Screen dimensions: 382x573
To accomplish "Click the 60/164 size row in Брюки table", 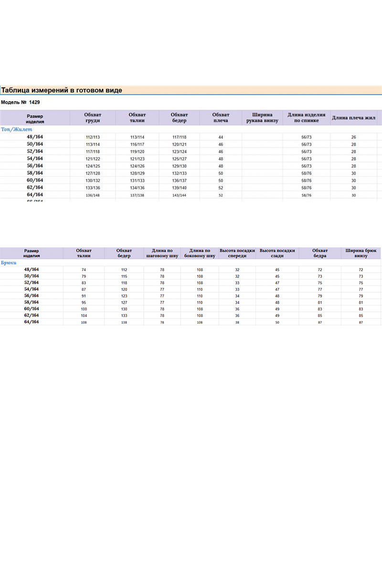I will [32, 309].
